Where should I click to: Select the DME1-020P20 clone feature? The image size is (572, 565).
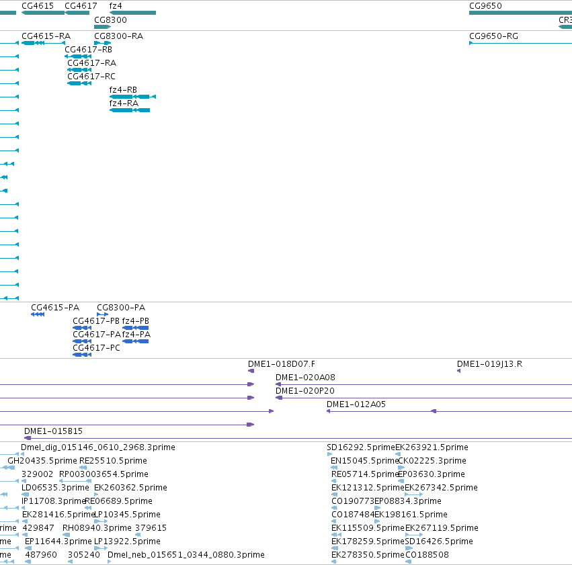pos(423,398)
